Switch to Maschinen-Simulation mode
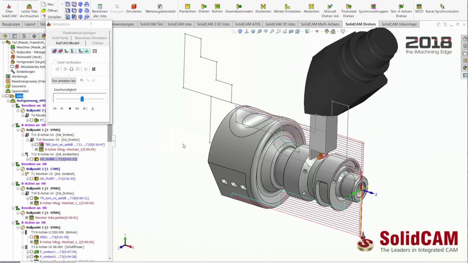The height and width of the screenshot is (263, 468). (x=91, y=38)
